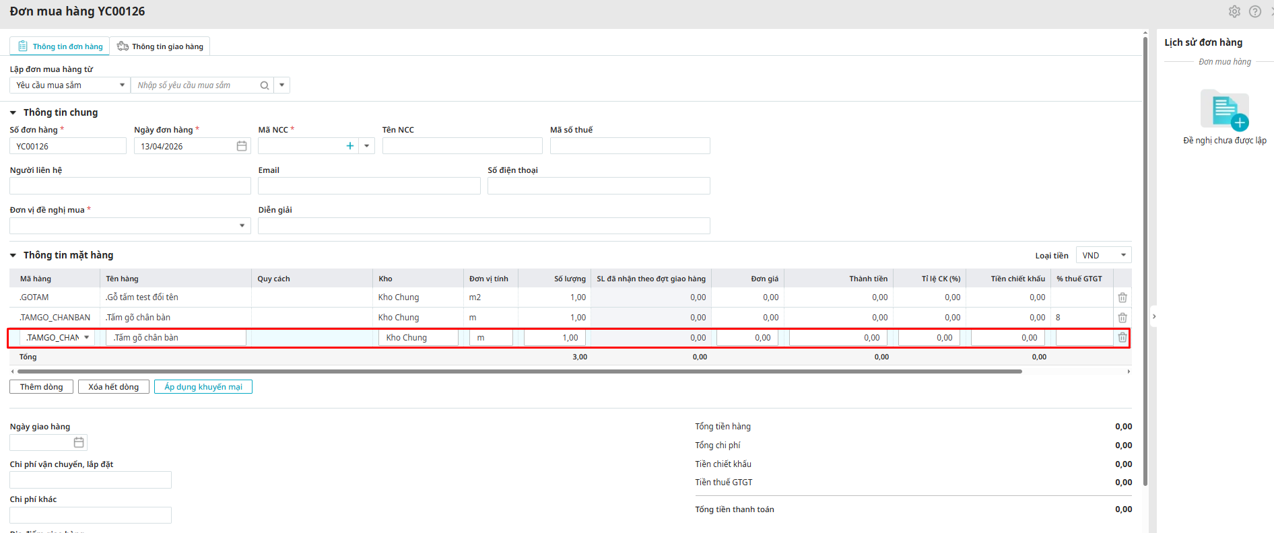The height and width of the screenshot is (533, 1274).
Task: Delete the highlighted third row via trash icon
Action: tap(1122, 338)
